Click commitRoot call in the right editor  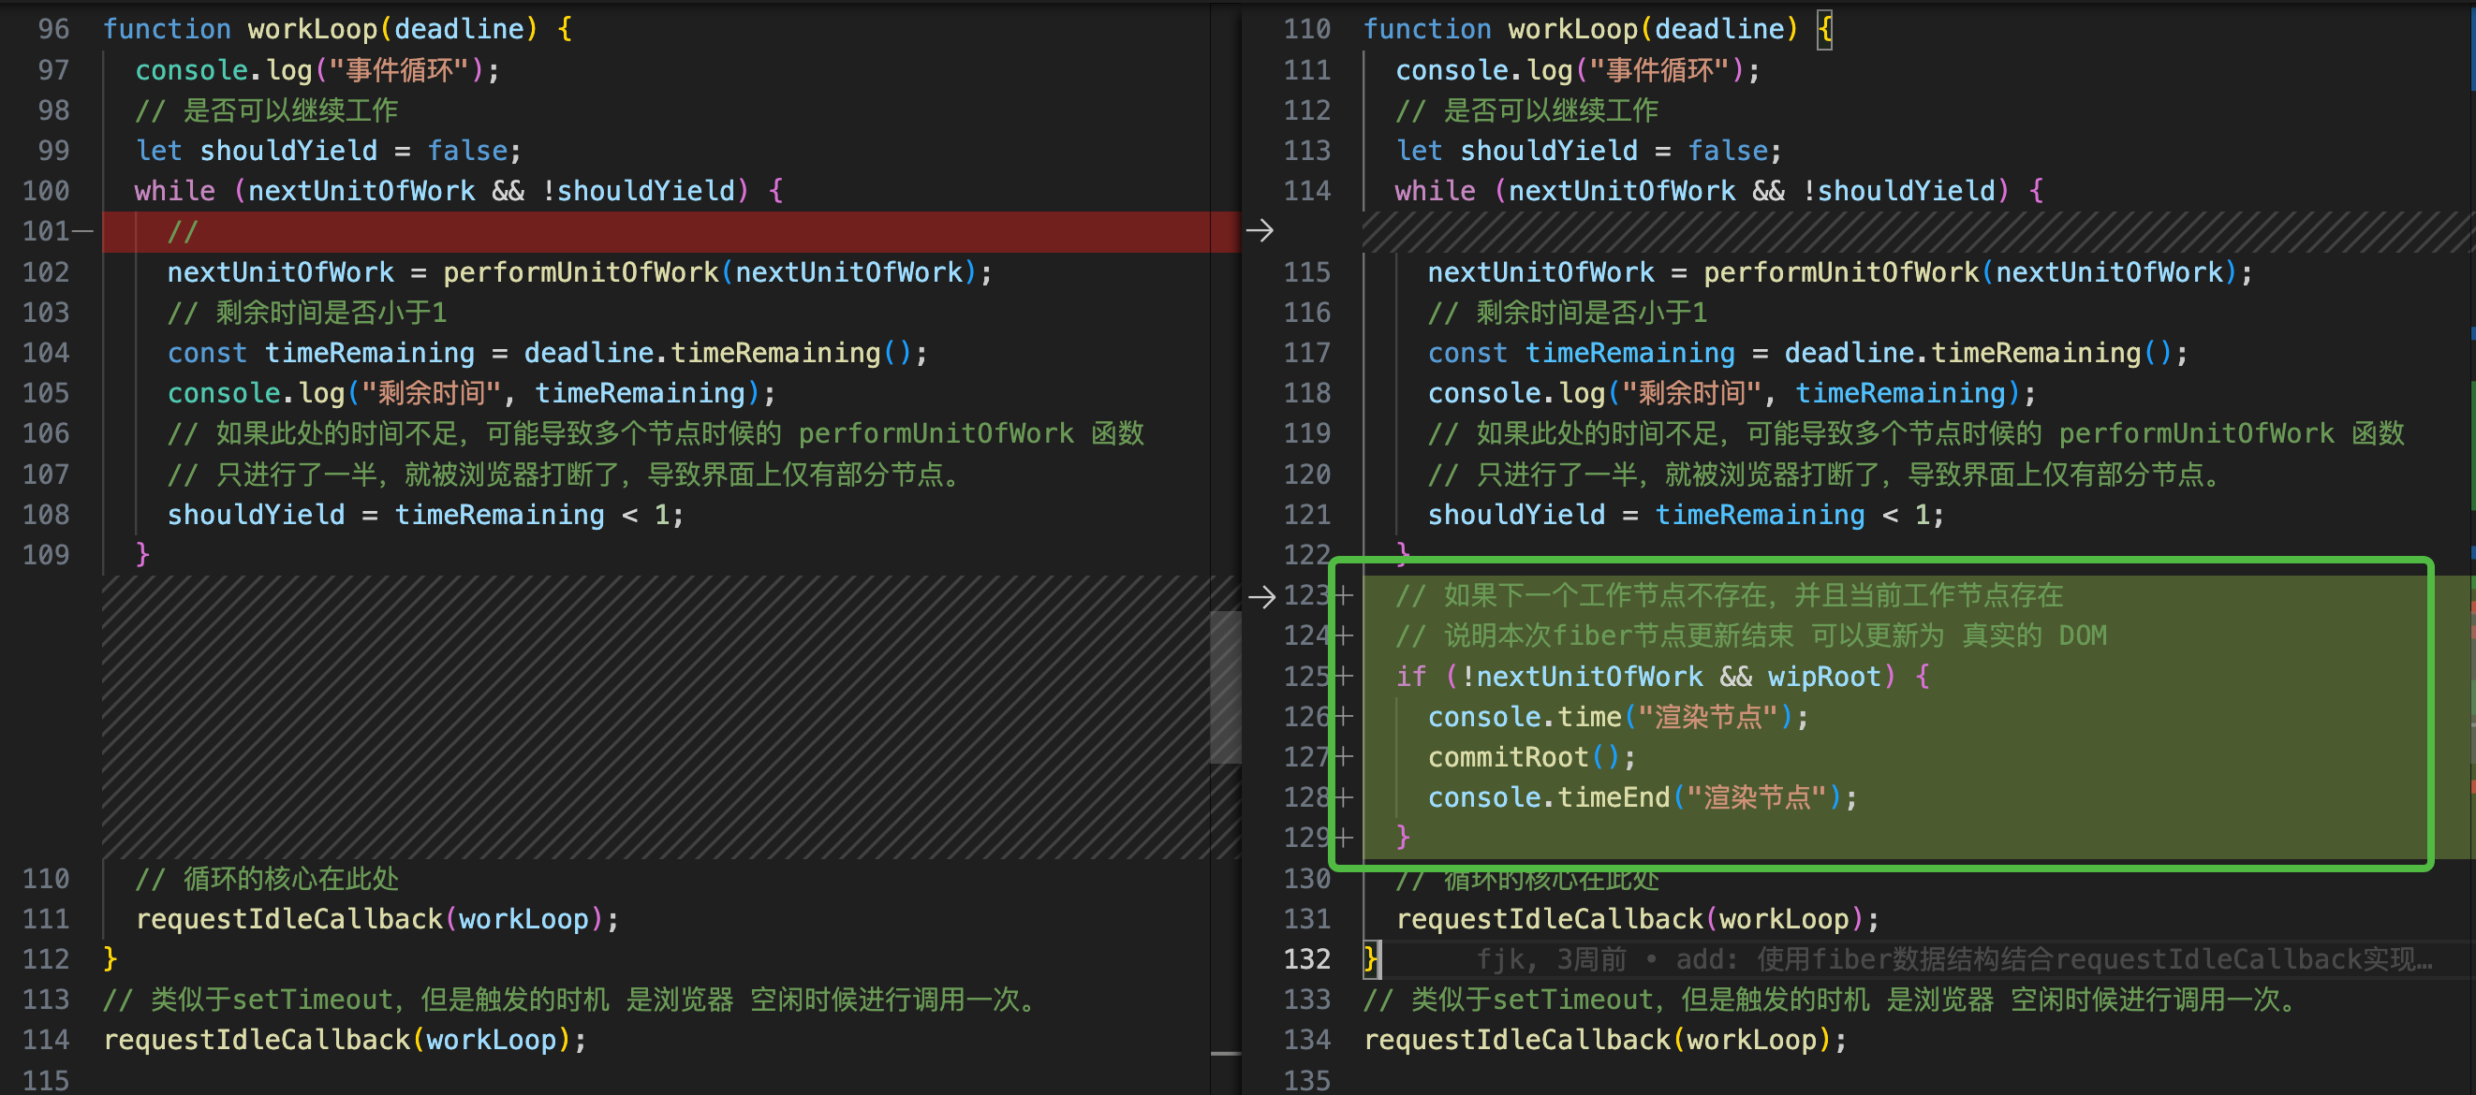[x=1508, y=758]
